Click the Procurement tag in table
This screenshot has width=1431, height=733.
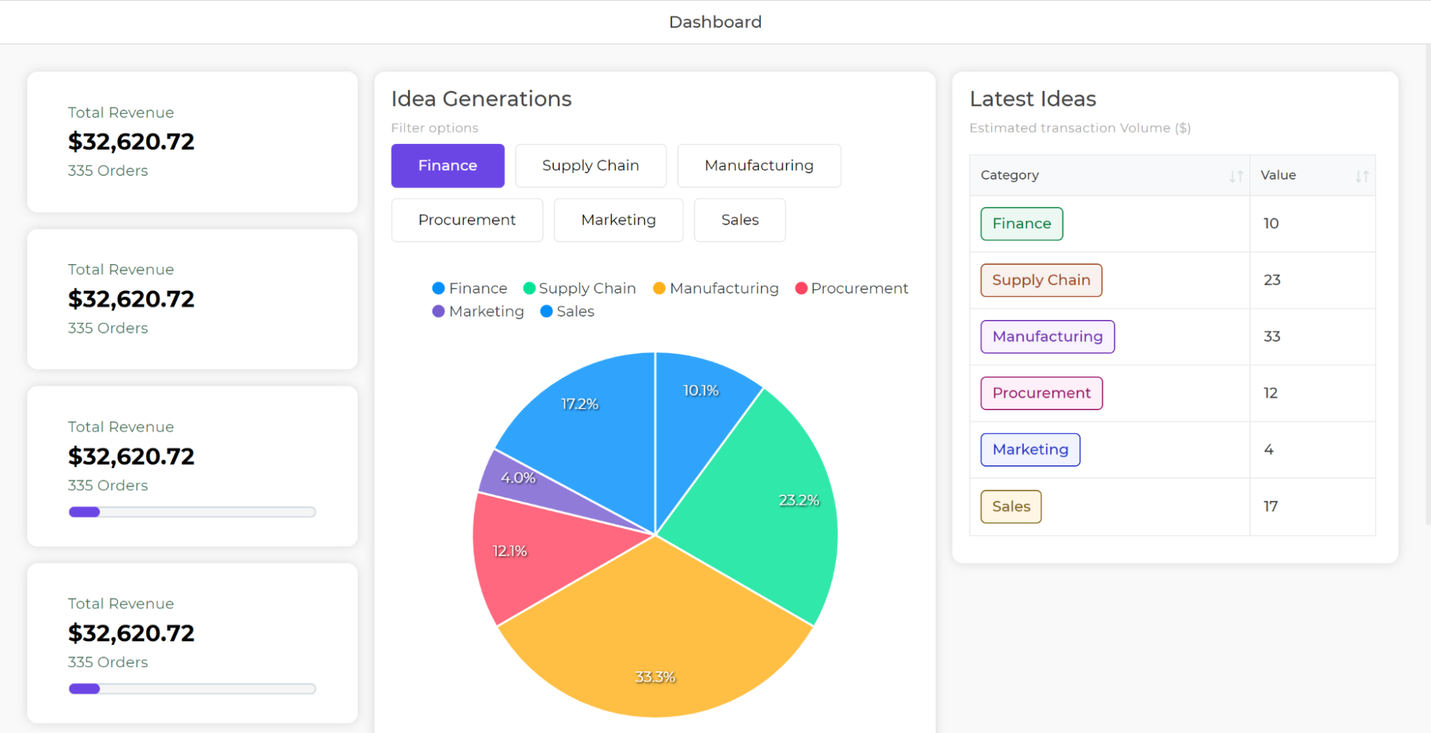(x=1041, y=394)
